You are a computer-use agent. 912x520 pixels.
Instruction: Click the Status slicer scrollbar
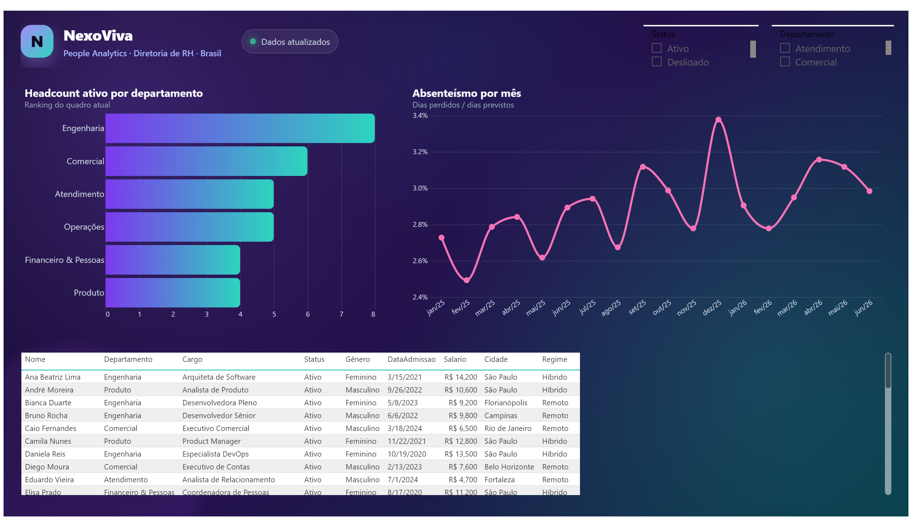point(753,49)
